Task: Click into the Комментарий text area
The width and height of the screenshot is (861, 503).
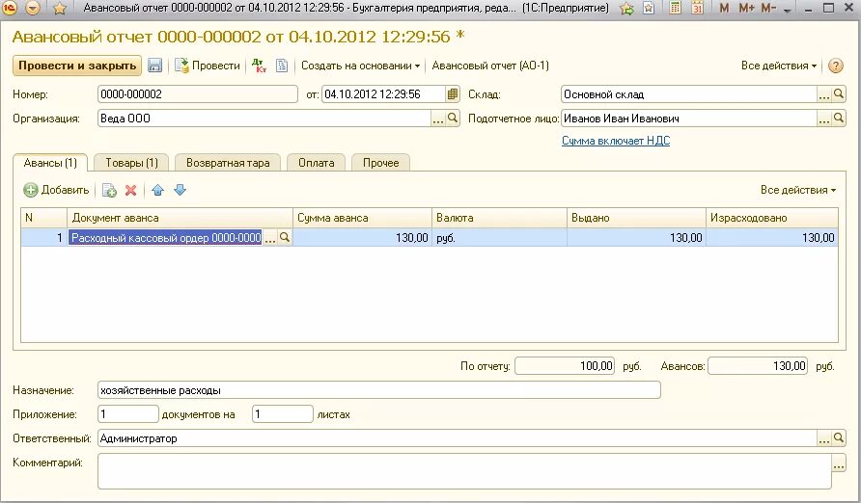Action: (x=464, y=471)
